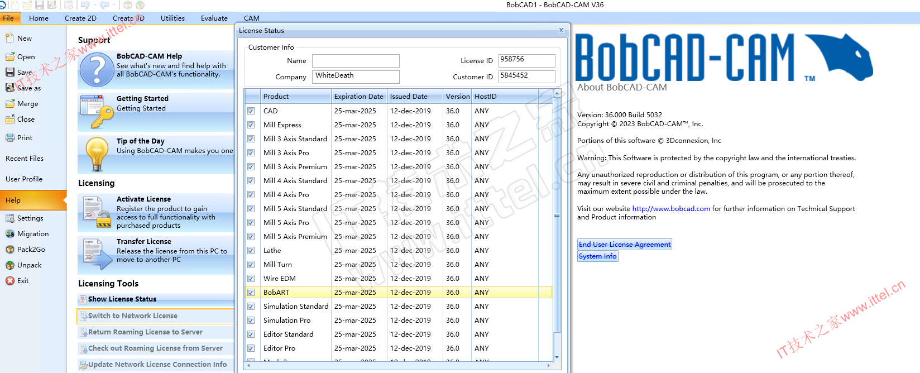Click the Save floppy icon in the quick access toolbar
The height and width of the screenshot is (373, 920).
[40, 5]
